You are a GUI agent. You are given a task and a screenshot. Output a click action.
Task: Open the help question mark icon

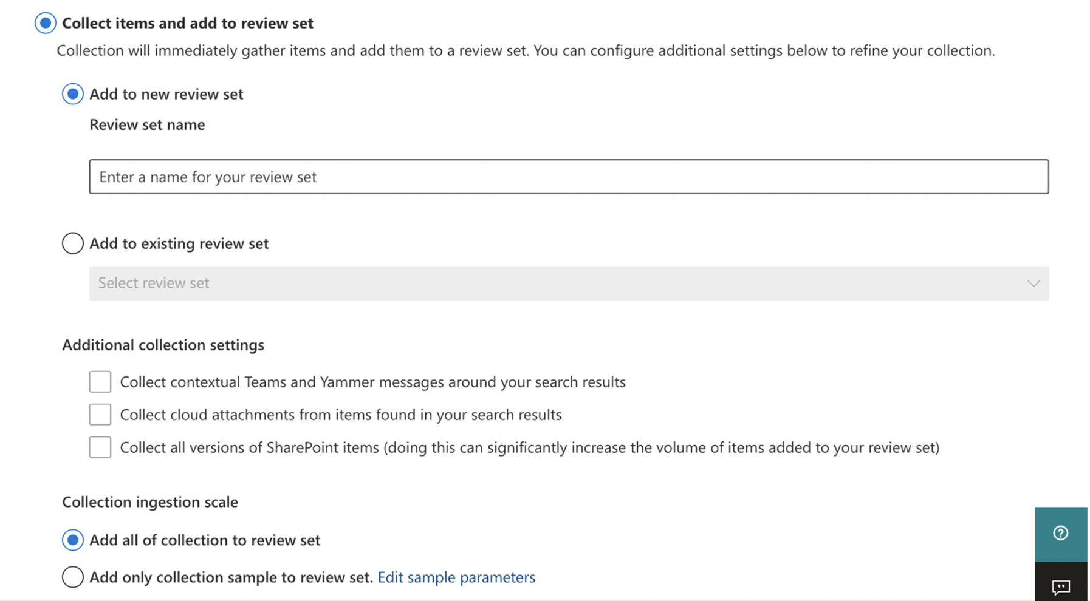click(1060, 533)
